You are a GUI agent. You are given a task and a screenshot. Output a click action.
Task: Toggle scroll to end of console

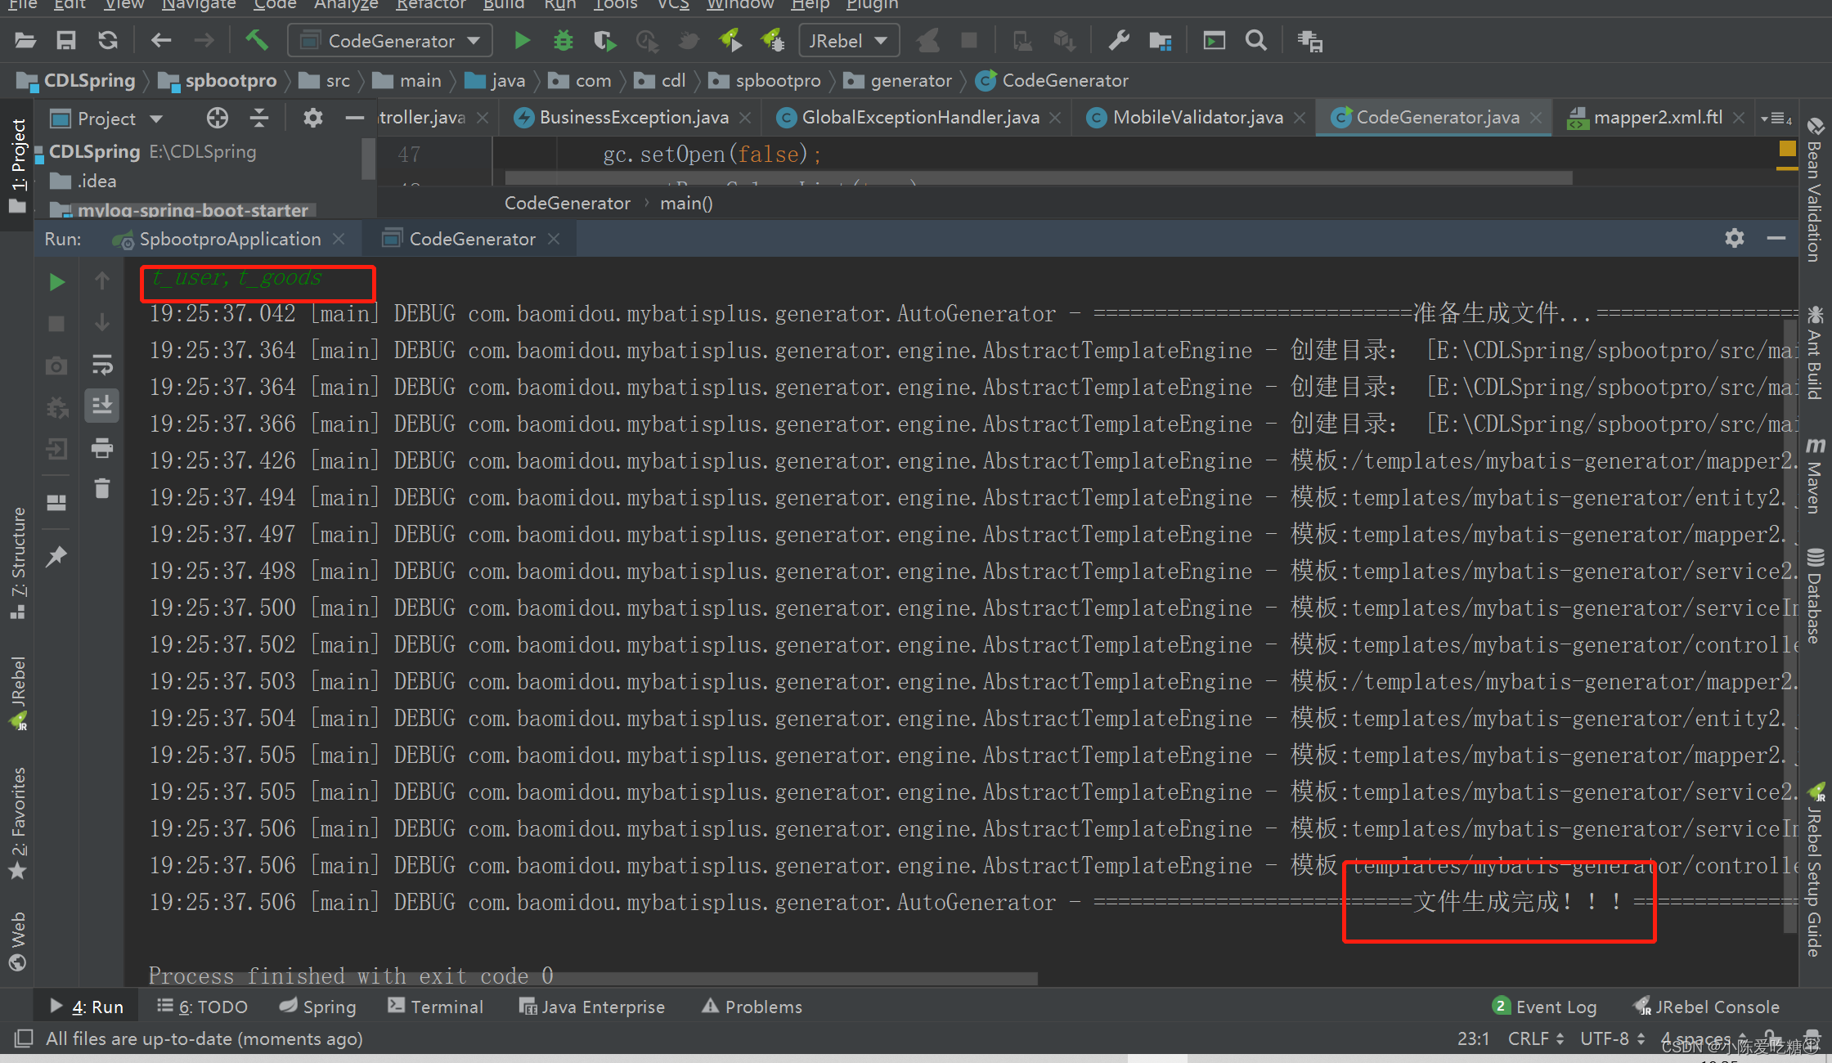pos(102,405)
